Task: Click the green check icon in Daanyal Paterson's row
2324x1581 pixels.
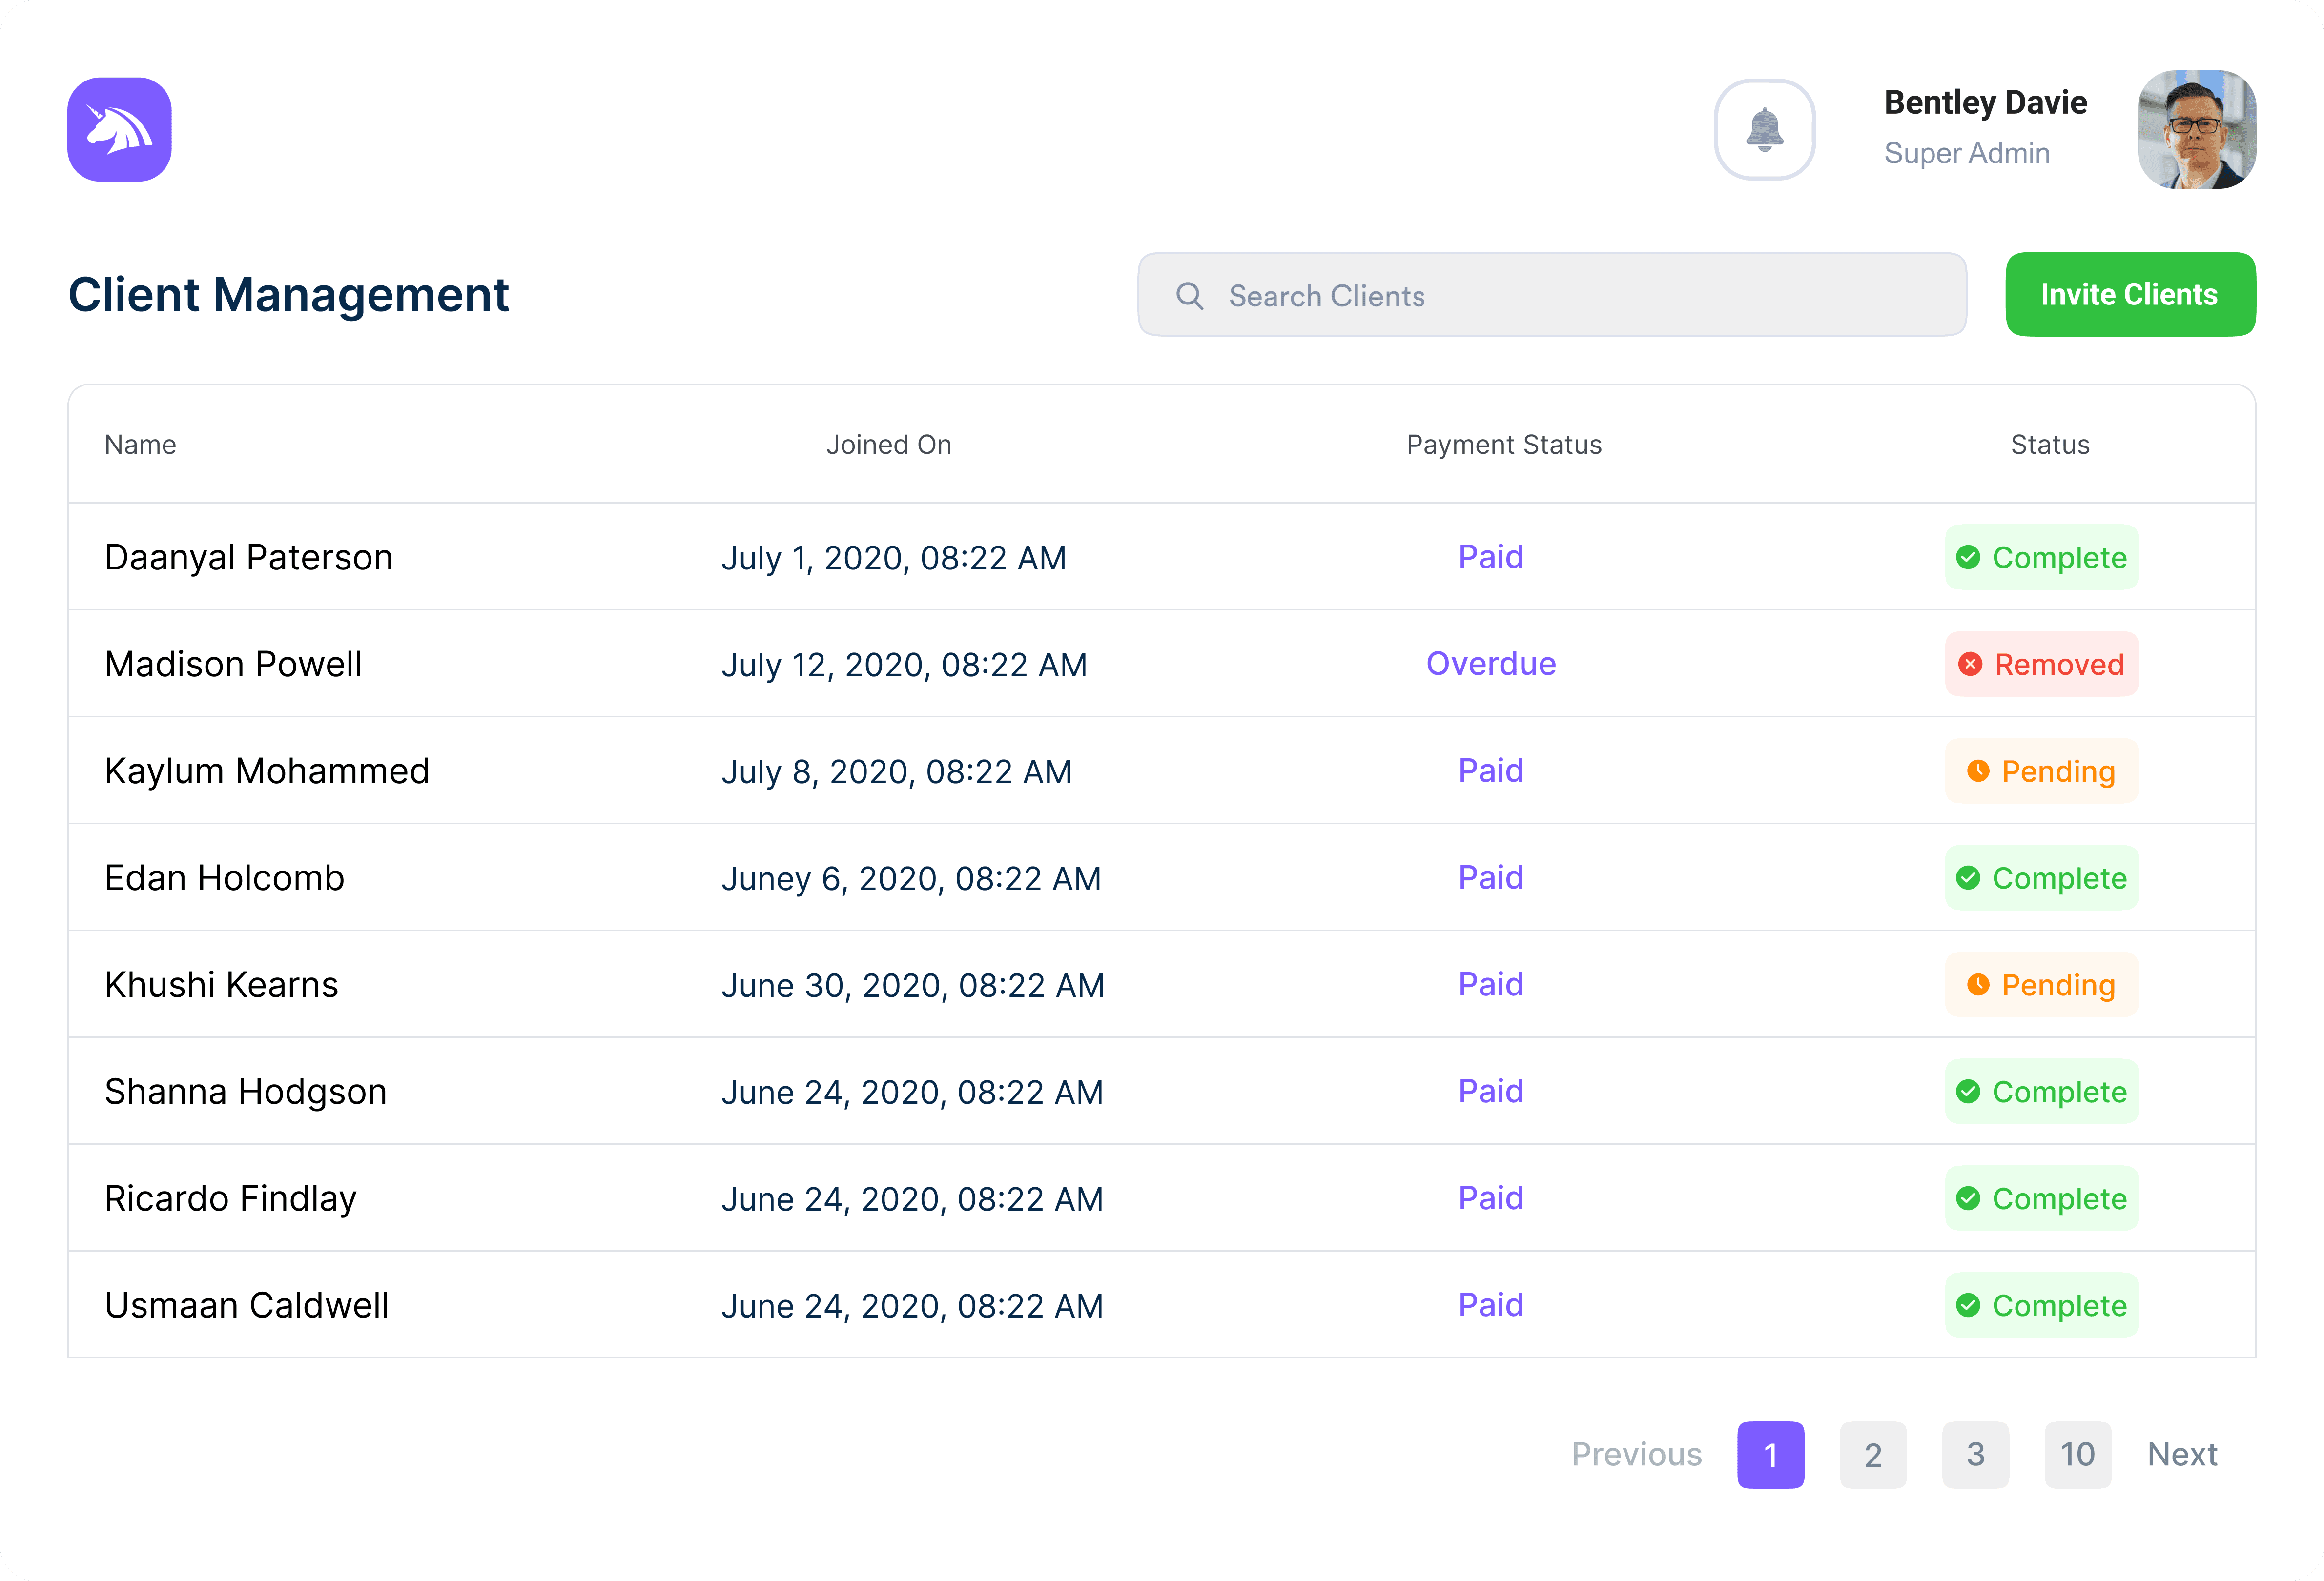Action: pyautogui.click(x=1967, y=558)
